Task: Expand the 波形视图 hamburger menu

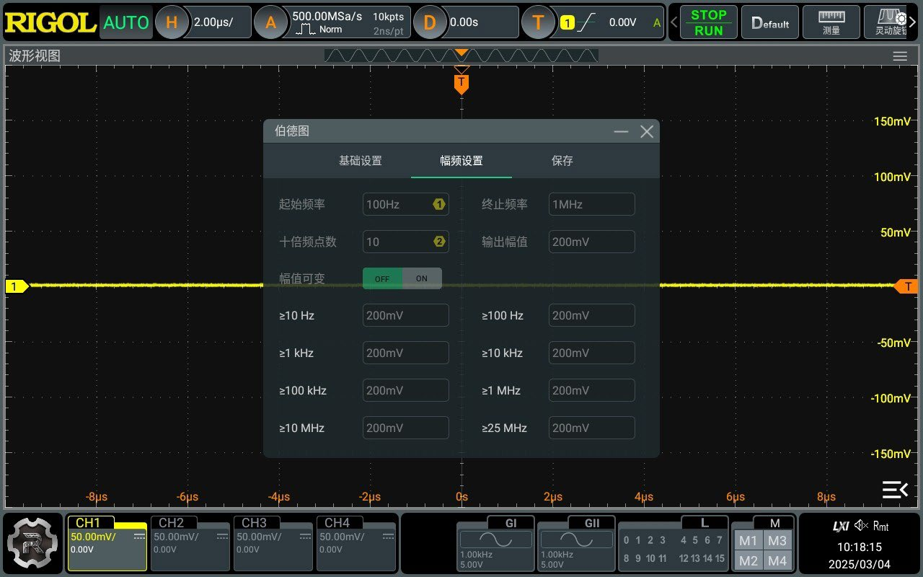Action: click(x=900, y=56)
